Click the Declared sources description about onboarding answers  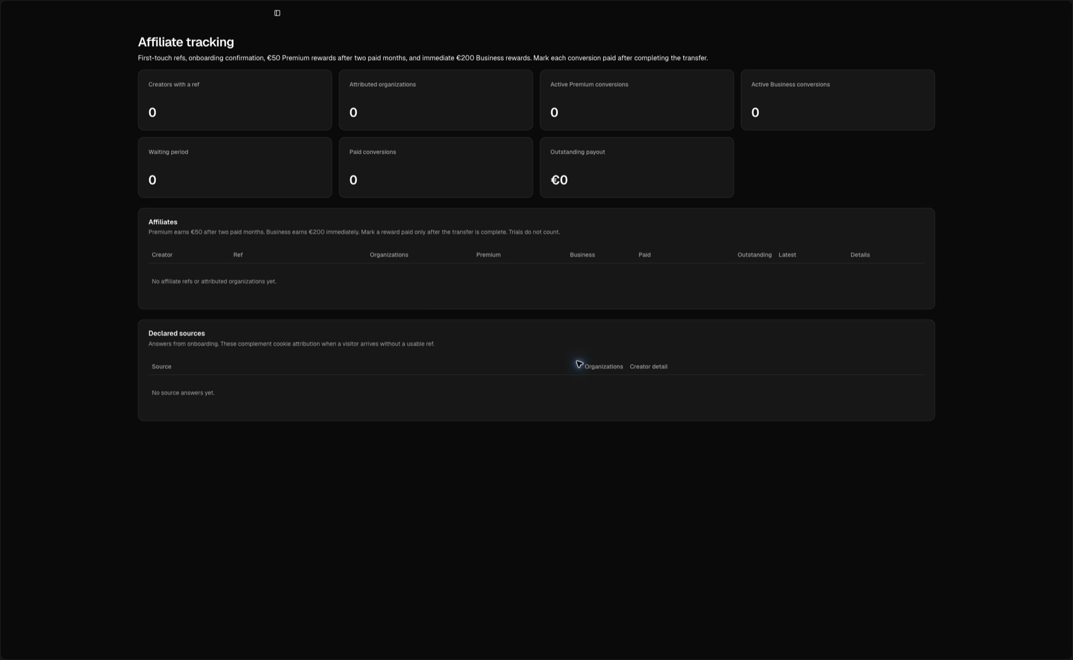(291, 344)
